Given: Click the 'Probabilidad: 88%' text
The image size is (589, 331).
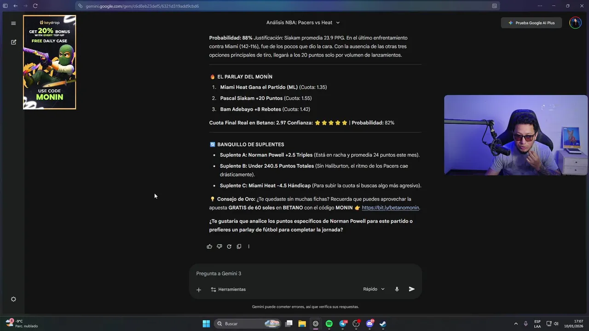Looking at the screenshot, I should point(231,38).
